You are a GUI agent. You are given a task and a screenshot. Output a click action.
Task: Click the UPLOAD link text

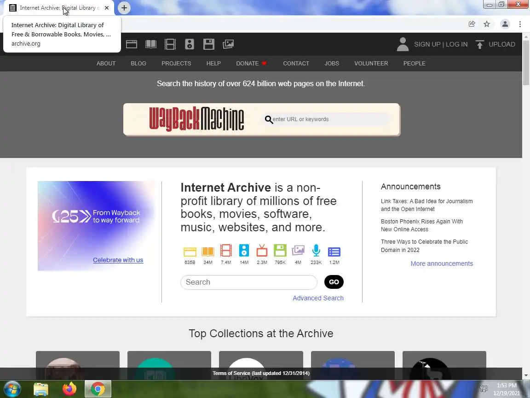(x=502, y=44)
